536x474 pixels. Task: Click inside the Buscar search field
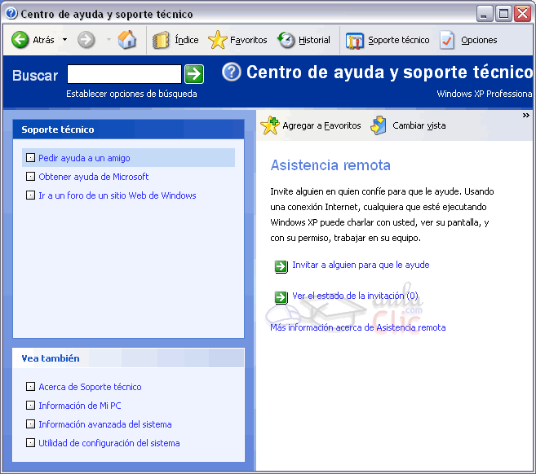click(x=123, y=75)
